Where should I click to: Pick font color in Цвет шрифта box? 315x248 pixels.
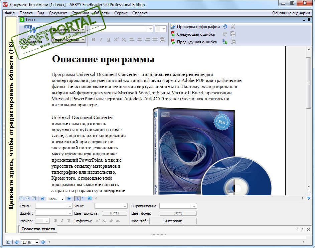point(115,213)
